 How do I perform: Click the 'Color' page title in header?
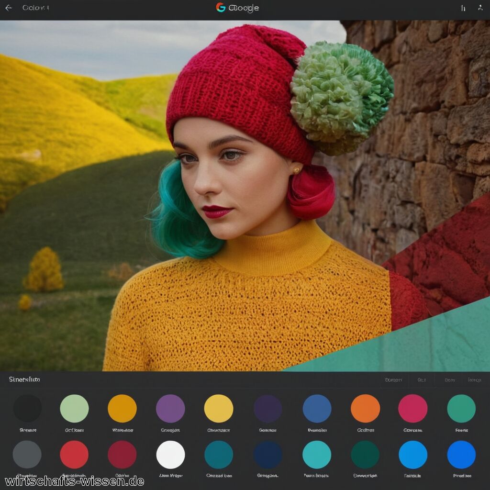coord(35,8)
